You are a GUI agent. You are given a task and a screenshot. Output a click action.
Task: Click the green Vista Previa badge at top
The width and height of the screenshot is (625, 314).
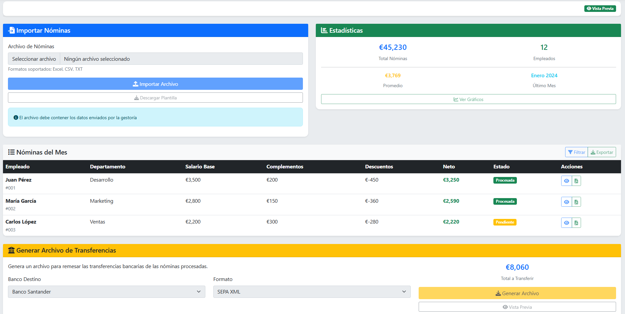point(600,9)
